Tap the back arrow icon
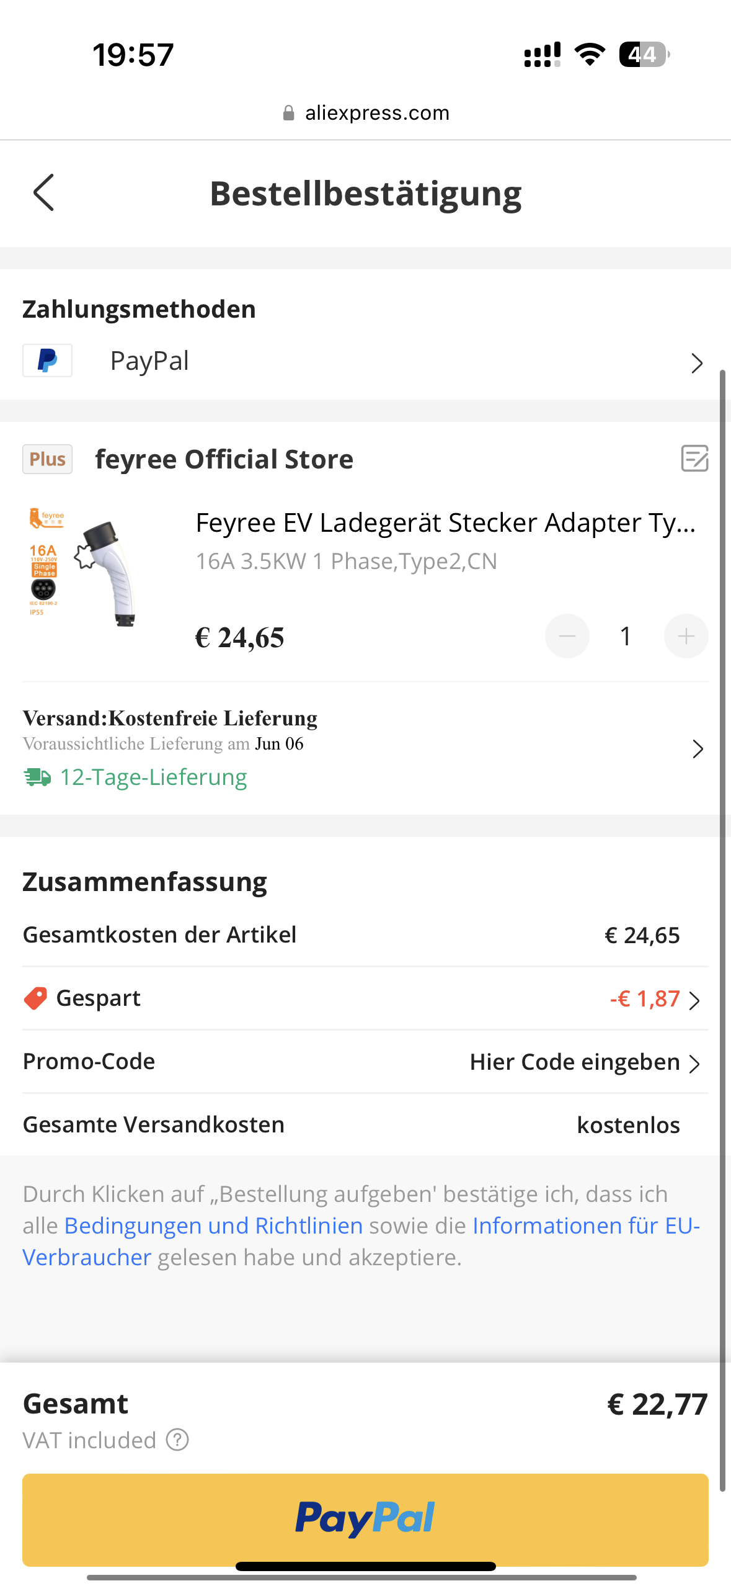The width and height of the screenshot is (731, 1586). click(x=44, y=192)
